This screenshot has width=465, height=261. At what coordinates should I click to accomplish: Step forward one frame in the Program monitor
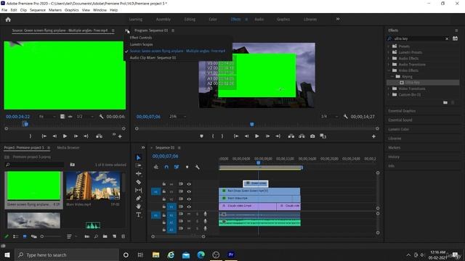pos(267,136)
